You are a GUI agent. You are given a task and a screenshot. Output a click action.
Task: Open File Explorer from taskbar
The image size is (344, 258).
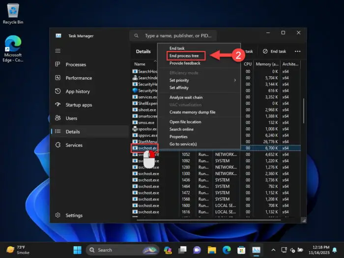[212, 250]
